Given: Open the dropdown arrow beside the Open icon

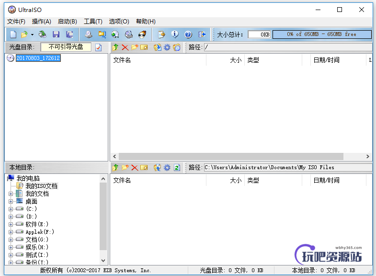Looking at the screenshot, I should (32, 35).
